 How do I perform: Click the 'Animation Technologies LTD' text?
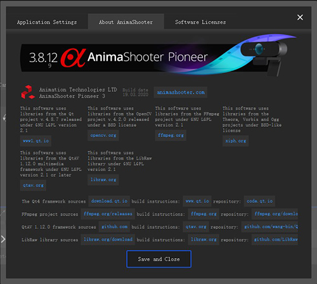[x=78, y=89]
